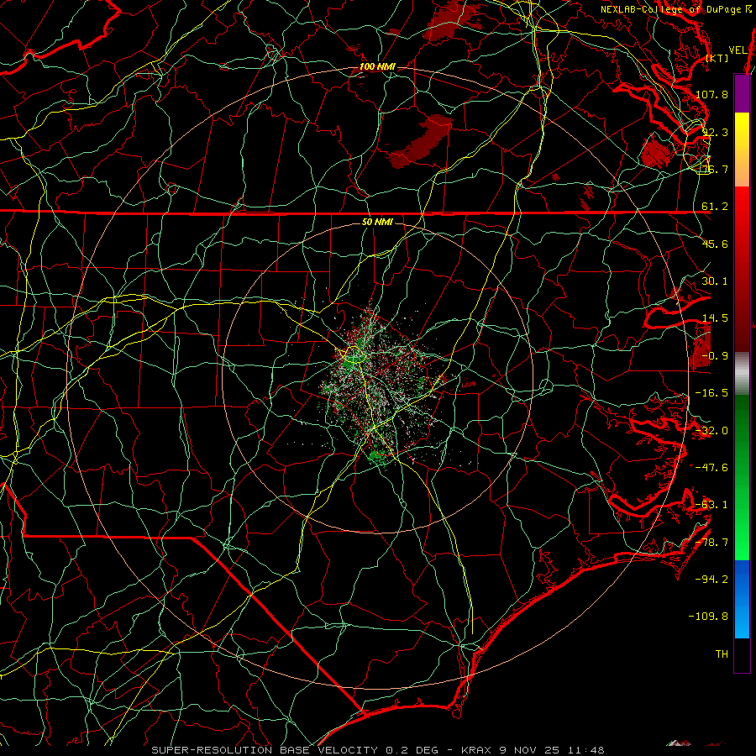756x756 pixels.
Task: Click the 107.8 legend value
Action: 711,94
